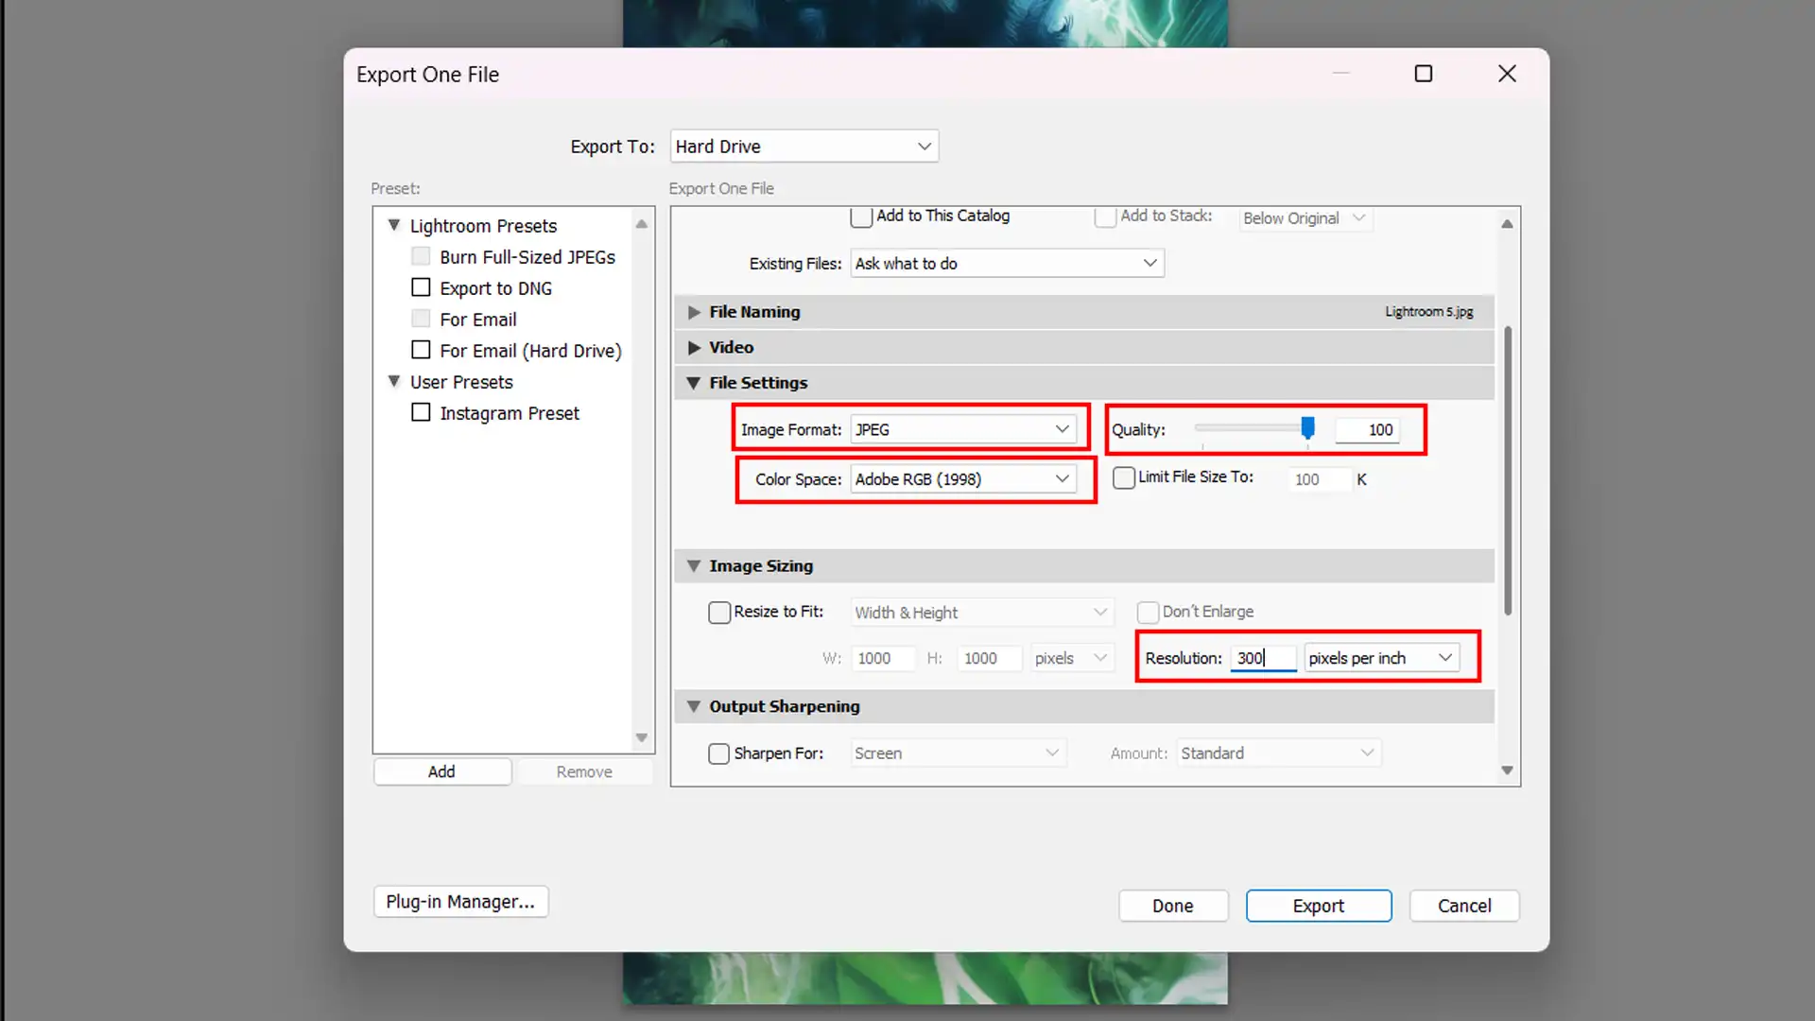Open Plug-in Manager dialog
This screenshot has height=1021, width=1815.
point(460,901)
